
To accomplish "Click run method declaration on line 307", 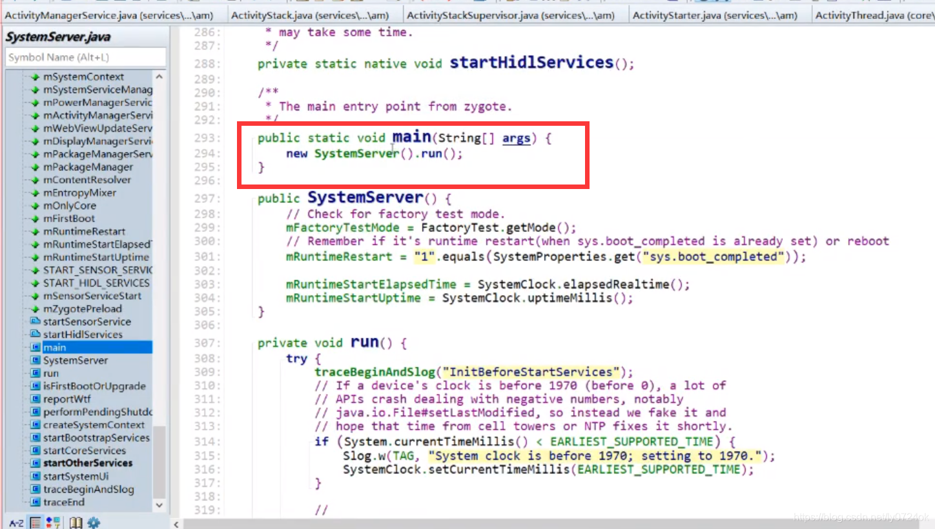I will point(365,342).
